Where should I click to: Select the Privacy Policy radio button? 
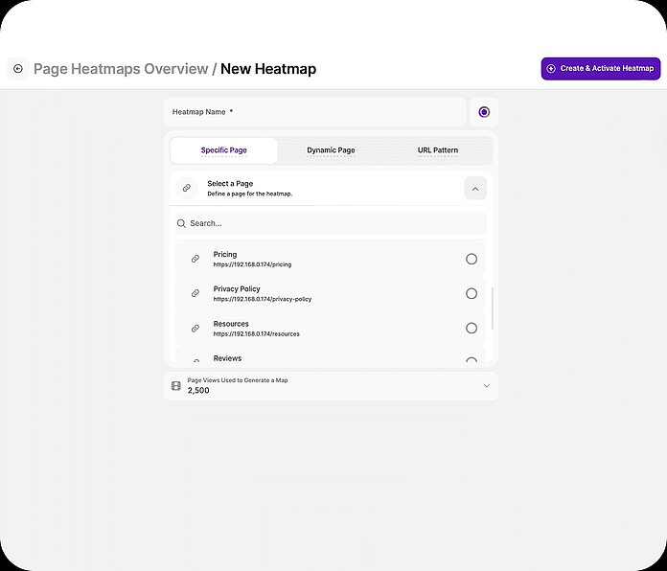(x=471, y=293)
